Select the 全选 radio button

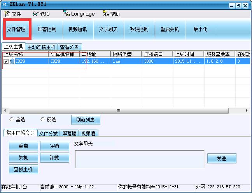point(11,119)
